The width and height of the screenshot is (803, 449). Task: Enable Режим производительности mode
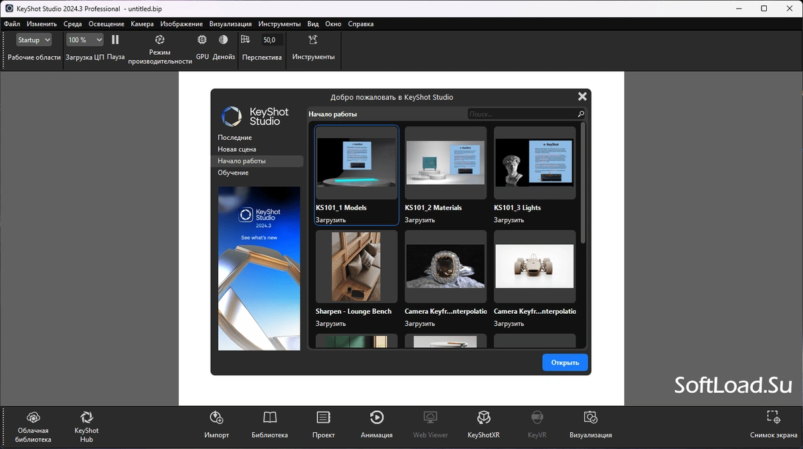[x=160, y=40]
